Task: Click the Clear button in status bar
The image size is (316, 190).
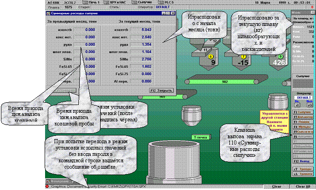Action: click(276, 186)
